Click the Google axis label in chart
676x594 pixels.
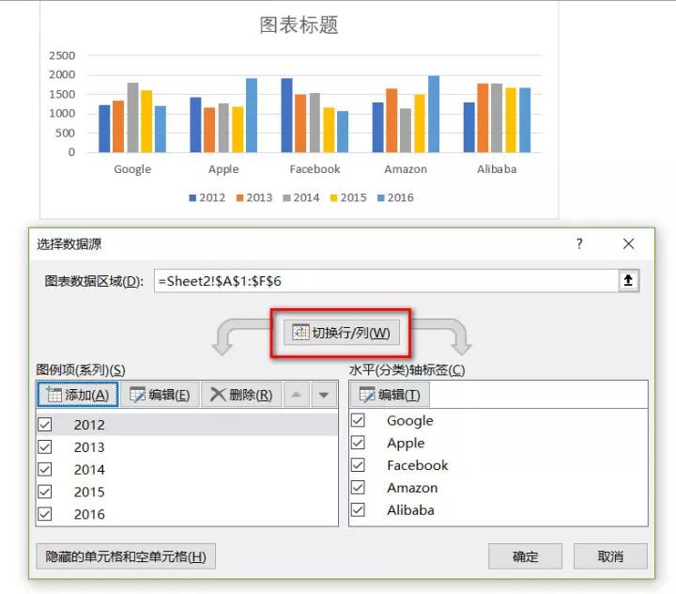pyautogui.click(x=132, y=169)
